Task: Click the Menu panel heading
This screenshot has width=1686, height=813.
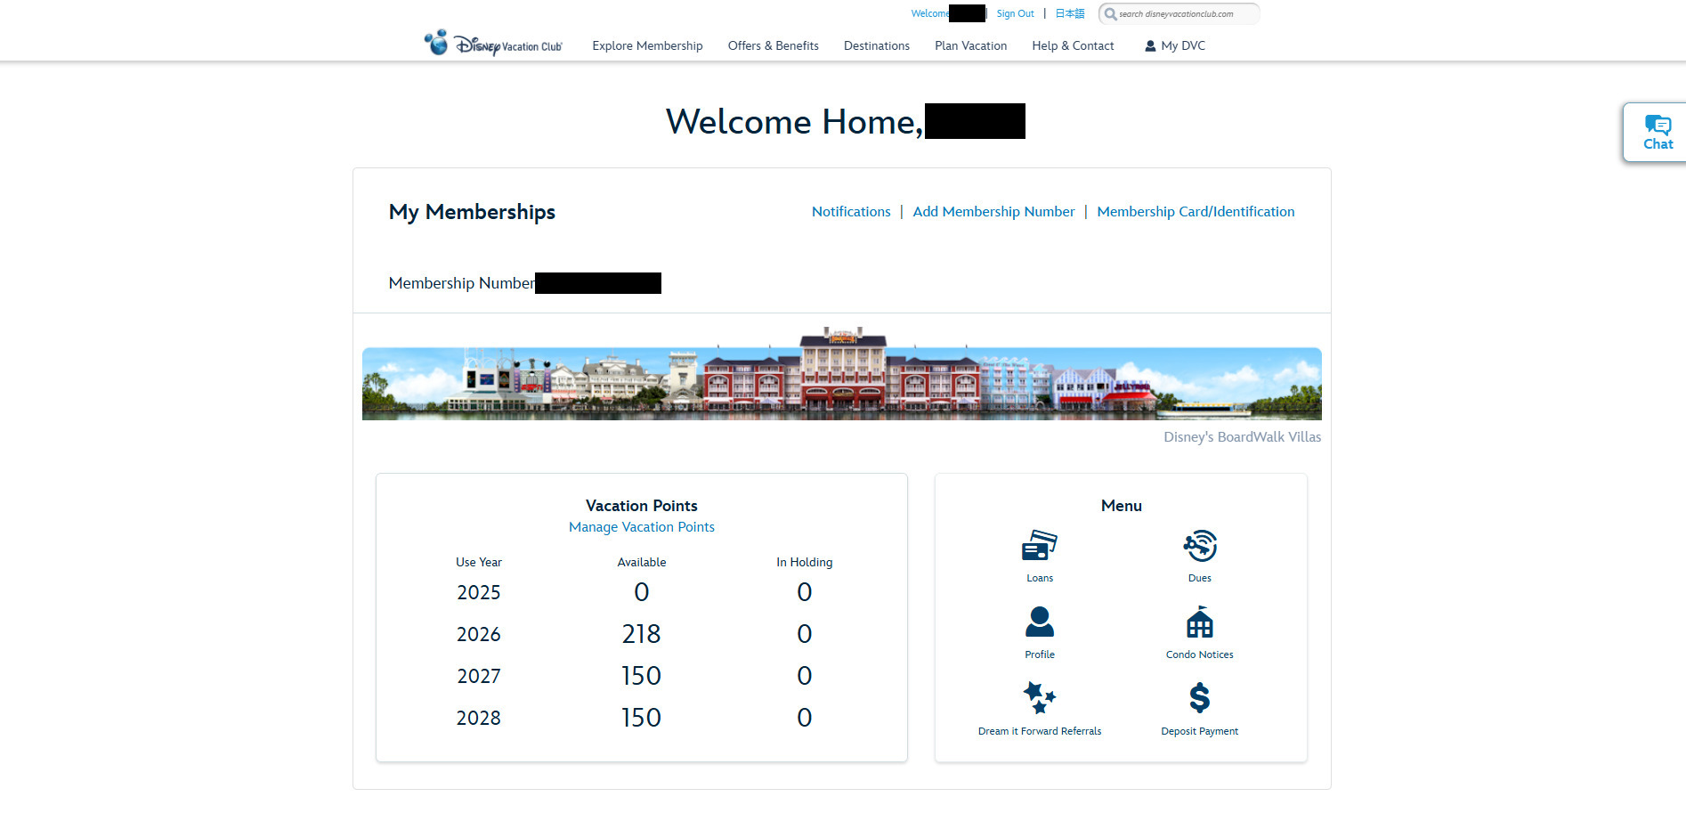Action: click(x=1121, y=506)
